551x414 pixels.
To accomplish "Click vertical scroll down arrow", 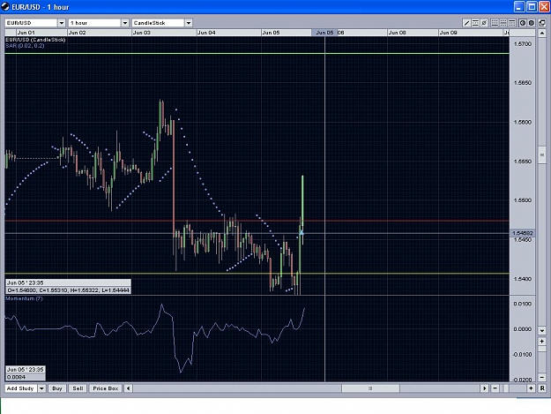I will (542, 331).
